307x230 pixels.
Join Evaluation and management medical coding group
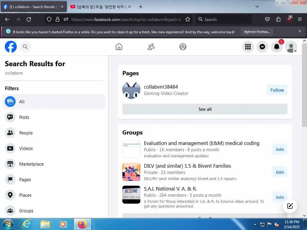click(279, 149)
